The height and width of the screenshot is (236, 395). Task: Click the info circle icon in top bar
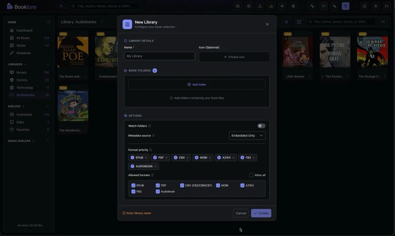point(364,6)
